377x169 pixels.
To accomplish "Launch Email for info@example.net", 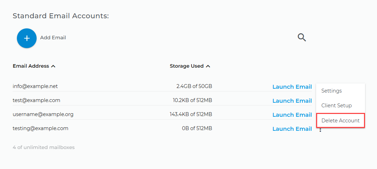I will (292, 87).
